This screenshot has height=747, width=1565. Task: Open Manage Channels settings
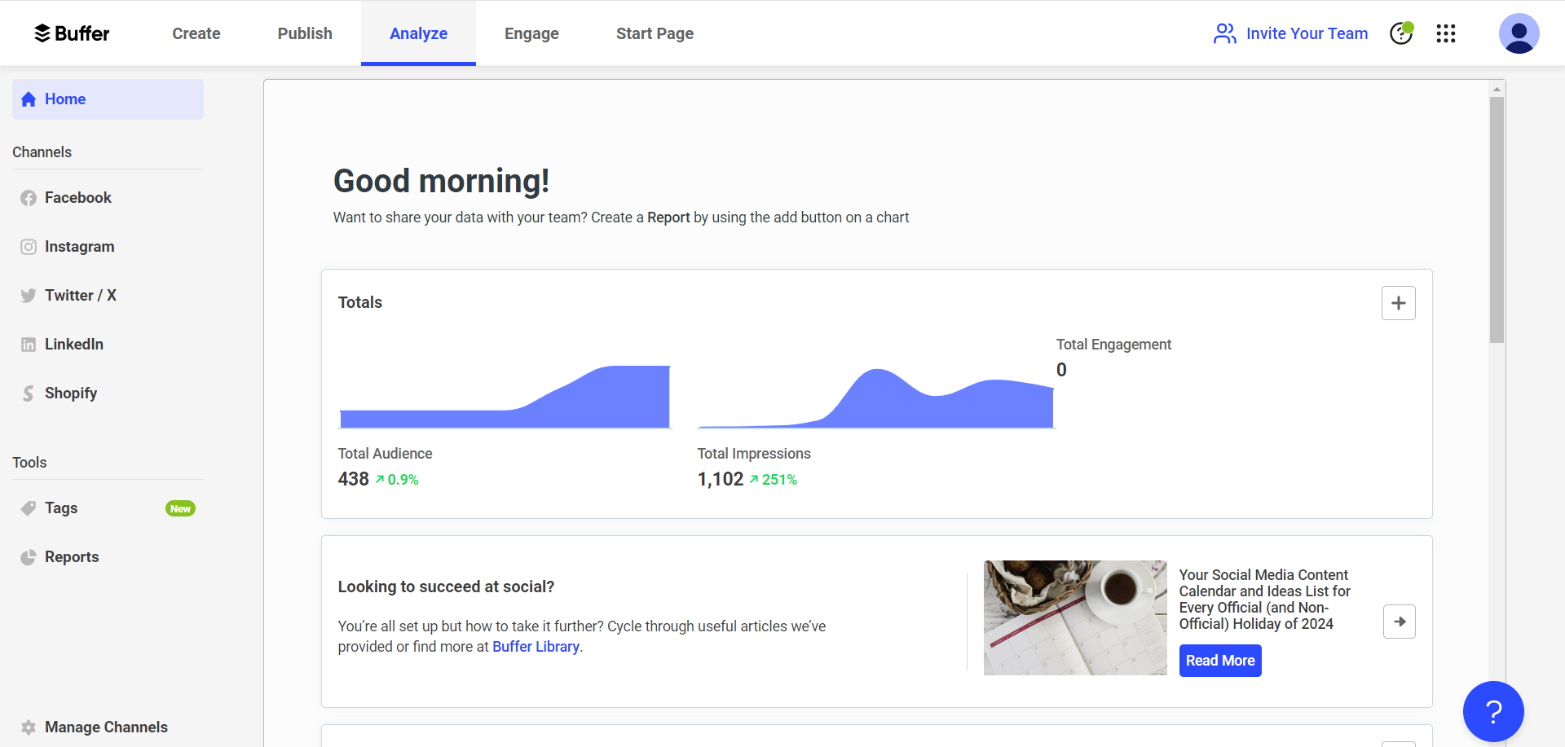pyautogui.click(x=106, y=727)
